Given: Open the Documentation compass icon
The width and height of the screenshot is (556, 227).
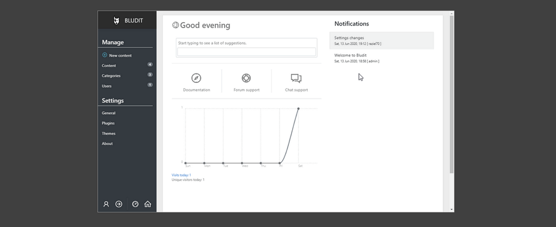Looking at the screenshot, I should pyautogui.click(x=196, y=78).
